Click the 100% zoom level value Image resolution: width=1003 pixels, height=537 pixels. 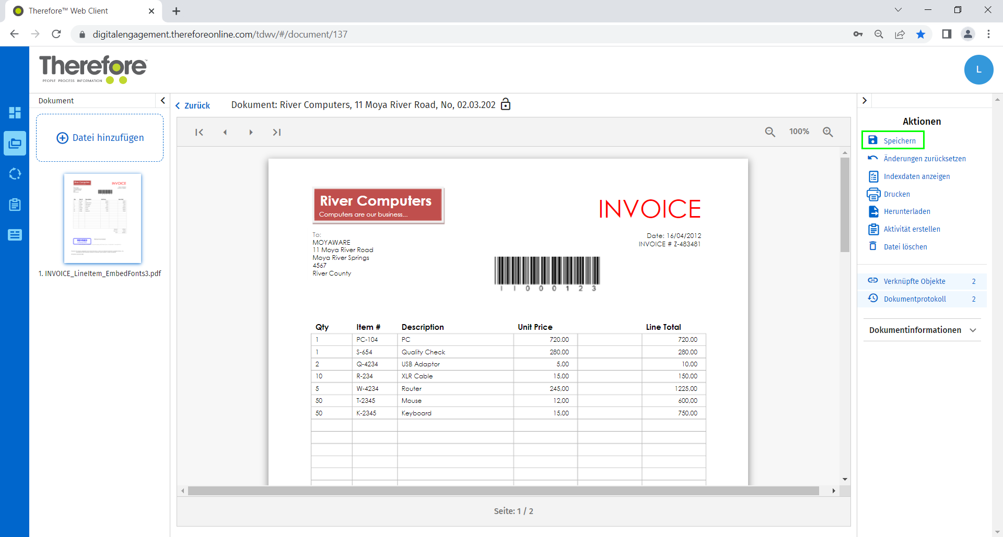(799, 132)
